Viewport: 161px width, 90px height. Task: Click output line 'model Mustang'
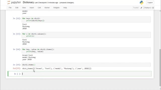[x=29, y=57]
